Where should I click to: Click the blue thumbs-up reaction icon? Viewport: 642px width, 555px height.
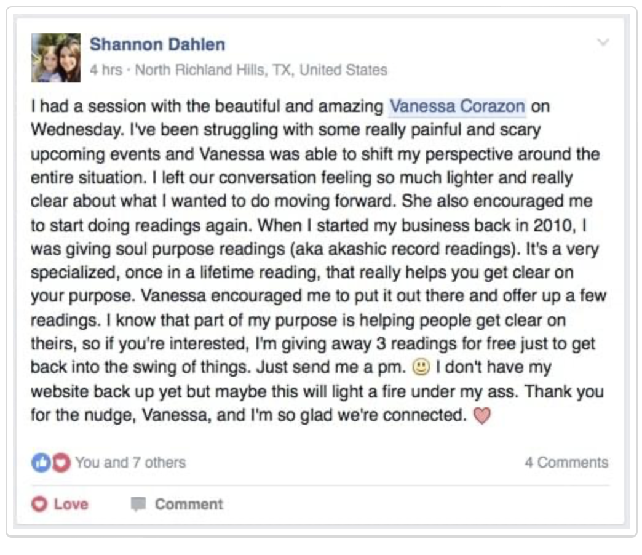click(39, 463)
